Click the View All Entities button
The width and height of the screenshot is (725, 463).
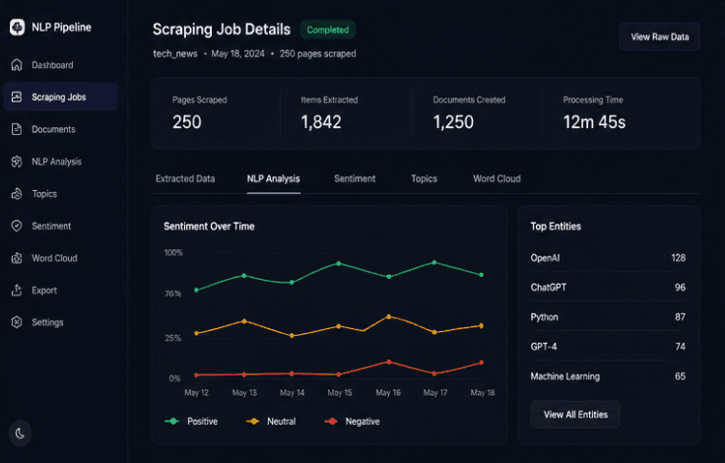(x=575, y=415)
